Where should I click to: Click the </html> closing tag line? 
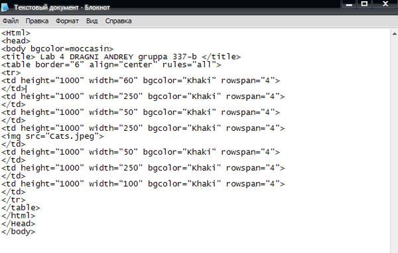click(x=18, y=216)
